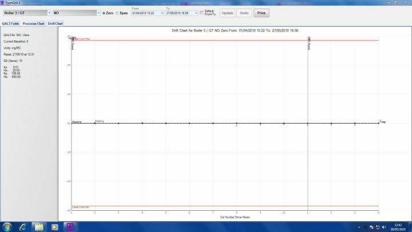Launch Internet Explorer from the taskbar
Image resolution: width=412 pixels, height=232 pixels.
pos(23,226)
